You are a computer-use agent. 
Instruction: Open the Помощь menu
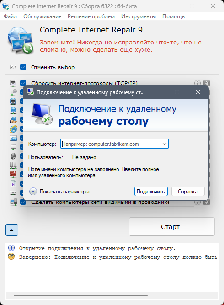pyautogui.click(x=173, y=16)
